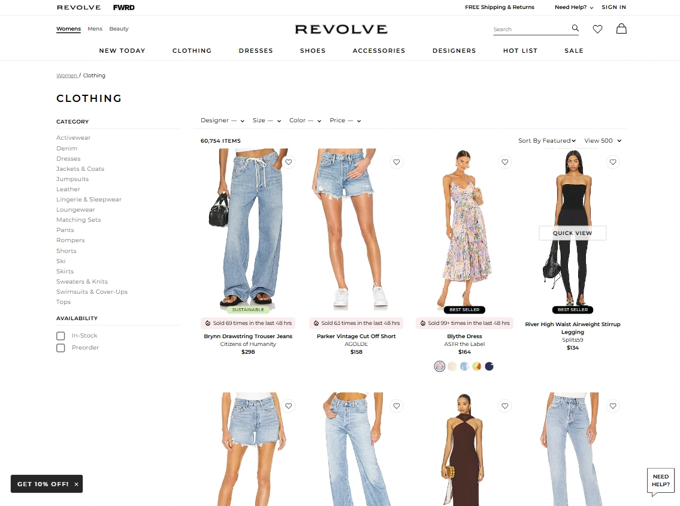680x506 pixels.
Task: Go to the SALE menu item
Action: click(x=574, y=51)
